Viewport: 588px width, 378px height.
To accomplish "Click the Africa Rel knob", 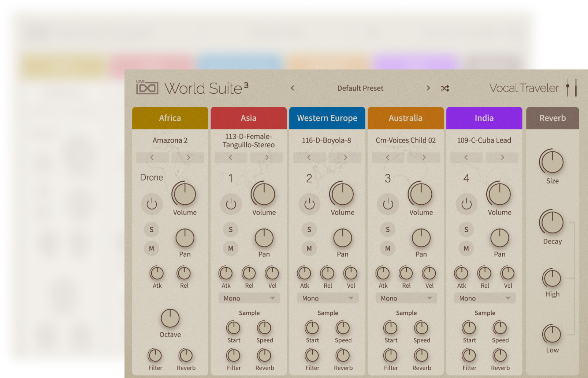I will (x=184, y=273).
